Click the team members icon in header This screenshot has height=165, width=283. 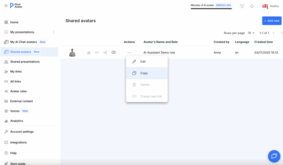[242, 6]
